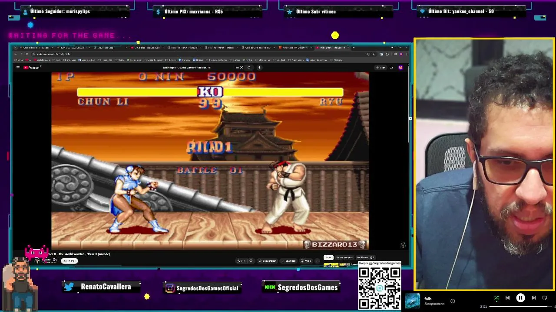Image resolution: width=556 pixels, height=312 pixels.
Task: Skip to next Spotify track
Action: [533, 298]
